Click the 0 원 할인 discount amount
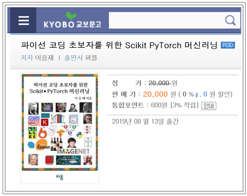The width and height of the screenshot is (247, 196). tap(217, 94)
